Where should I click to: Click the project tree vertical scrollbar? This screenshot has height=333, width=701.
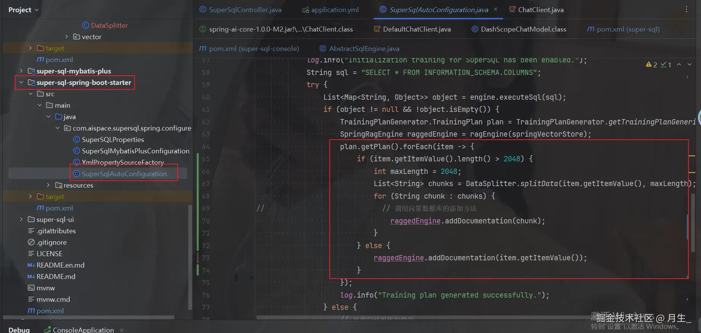tap(190, 257)
